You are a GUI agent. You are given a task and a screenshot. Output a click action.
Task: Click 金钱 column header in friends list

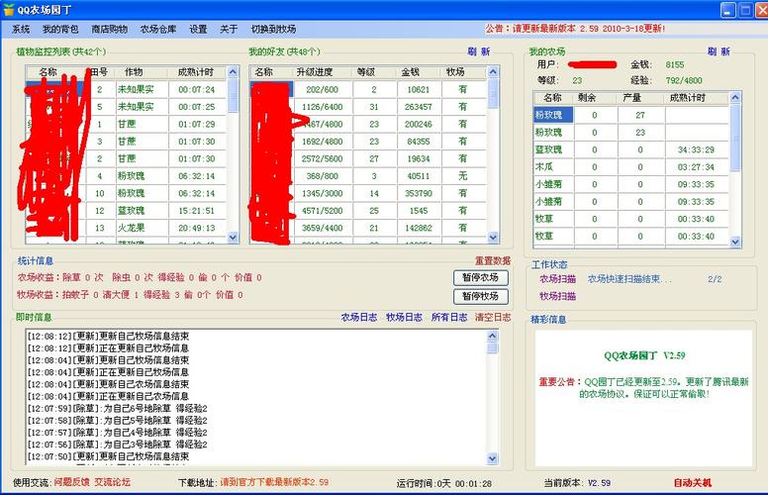tap(419, 72)
